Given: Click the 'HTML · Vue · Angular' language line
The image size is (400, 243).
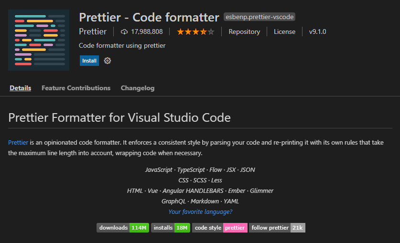Looking at the screenshot, I should [200, 191].
